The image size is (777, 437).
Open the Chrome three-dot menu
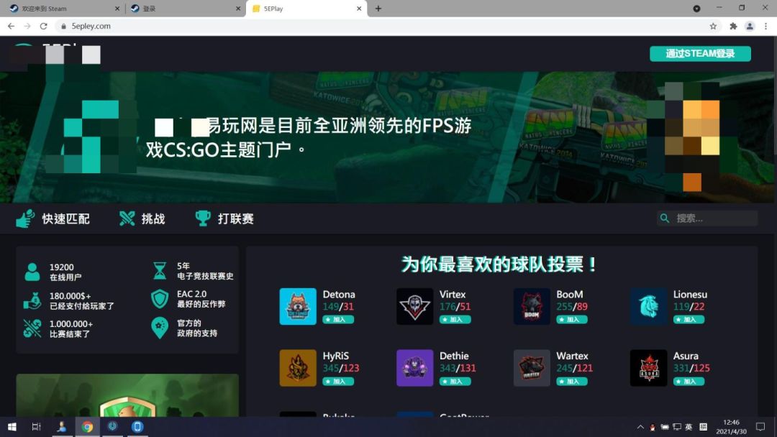click(765, 26)
